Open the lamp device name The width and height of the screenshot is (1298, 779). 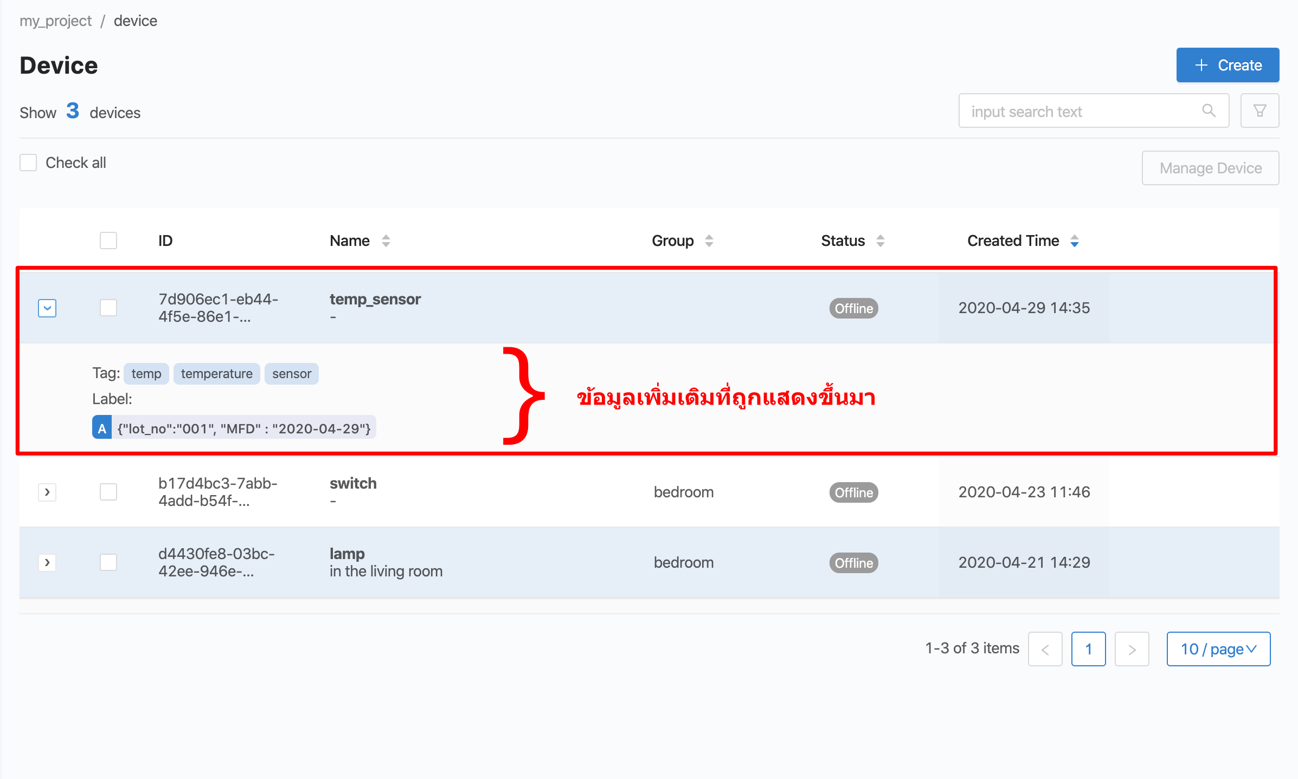[347, 554]
